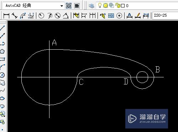This screenshot has height=132, width=178.
Task: Select the Revision Cloud tool
Action: point(2,83)
